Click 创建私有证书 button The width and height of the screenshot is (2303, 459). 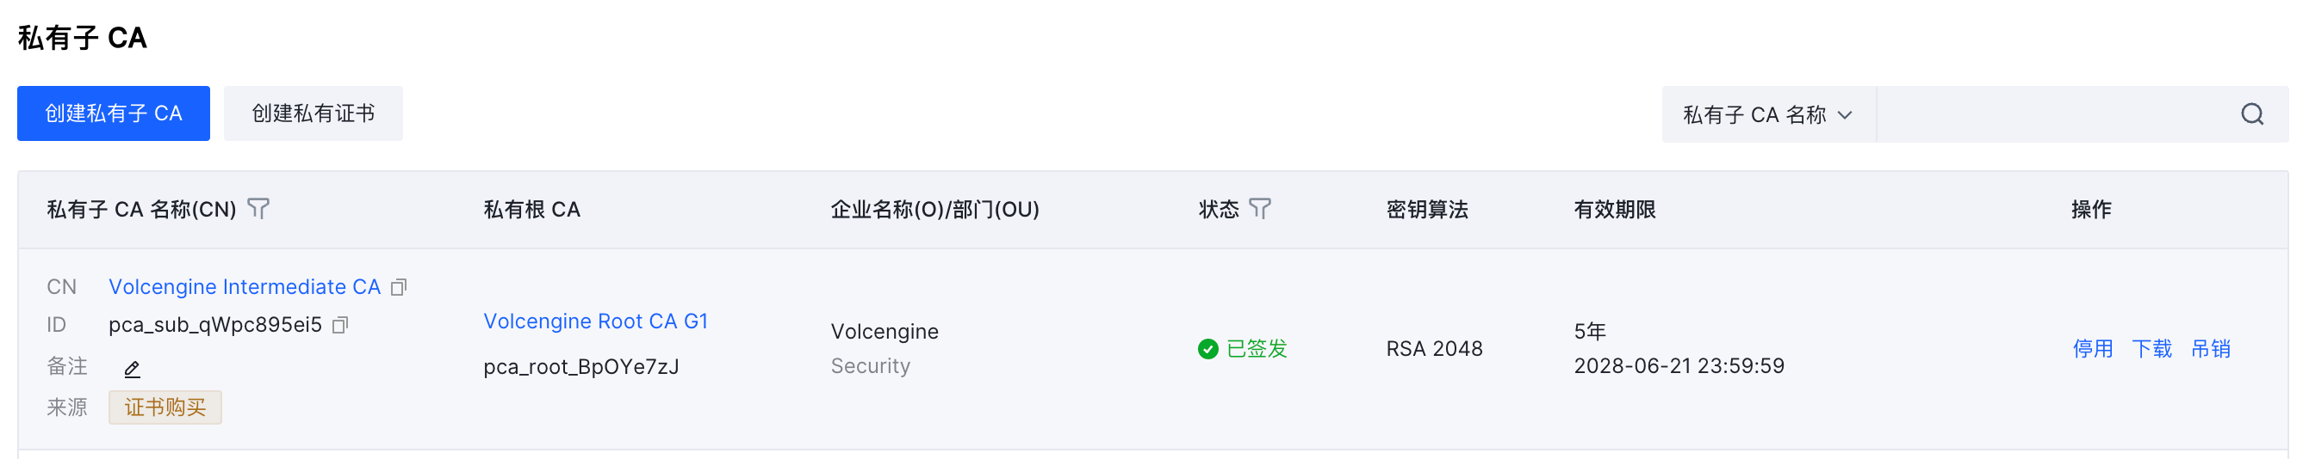(x=313, y=113)
